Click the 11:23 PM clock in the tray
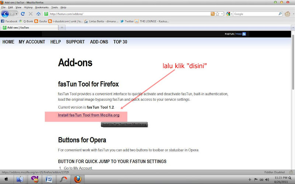Screen dimensions: 295x184 (x=281, y=178)
